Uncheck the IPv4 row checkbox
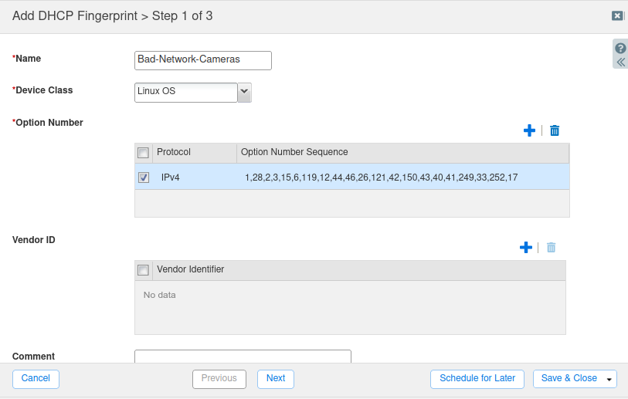The height and width of the screenshot is (399, 628). tap(144, 178)
